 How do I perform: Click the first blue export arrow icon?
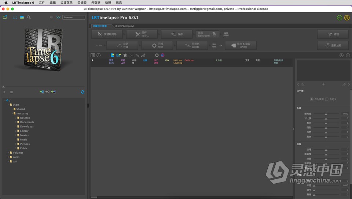coord(113,55)
